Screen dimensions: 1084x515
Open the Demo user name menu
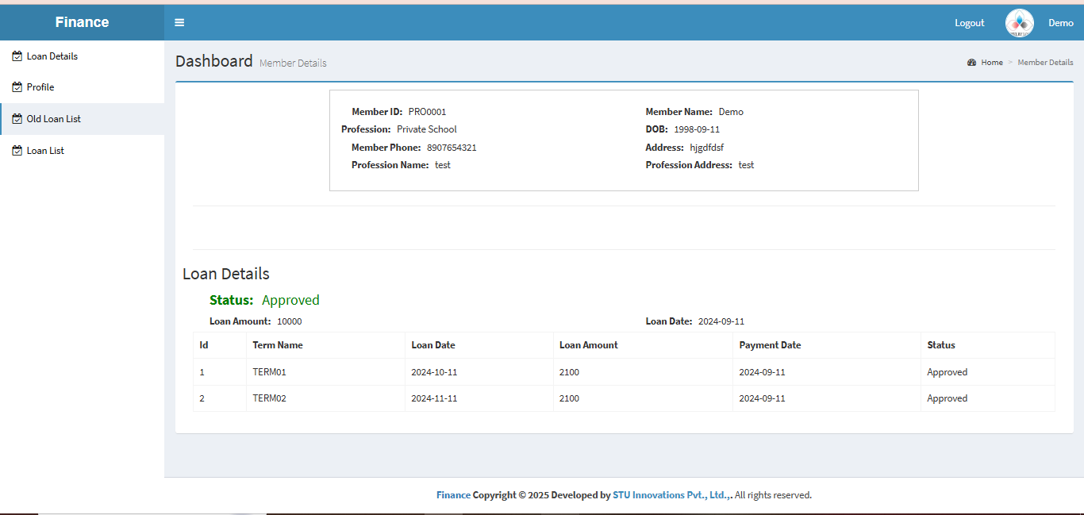pos(1060,23)
